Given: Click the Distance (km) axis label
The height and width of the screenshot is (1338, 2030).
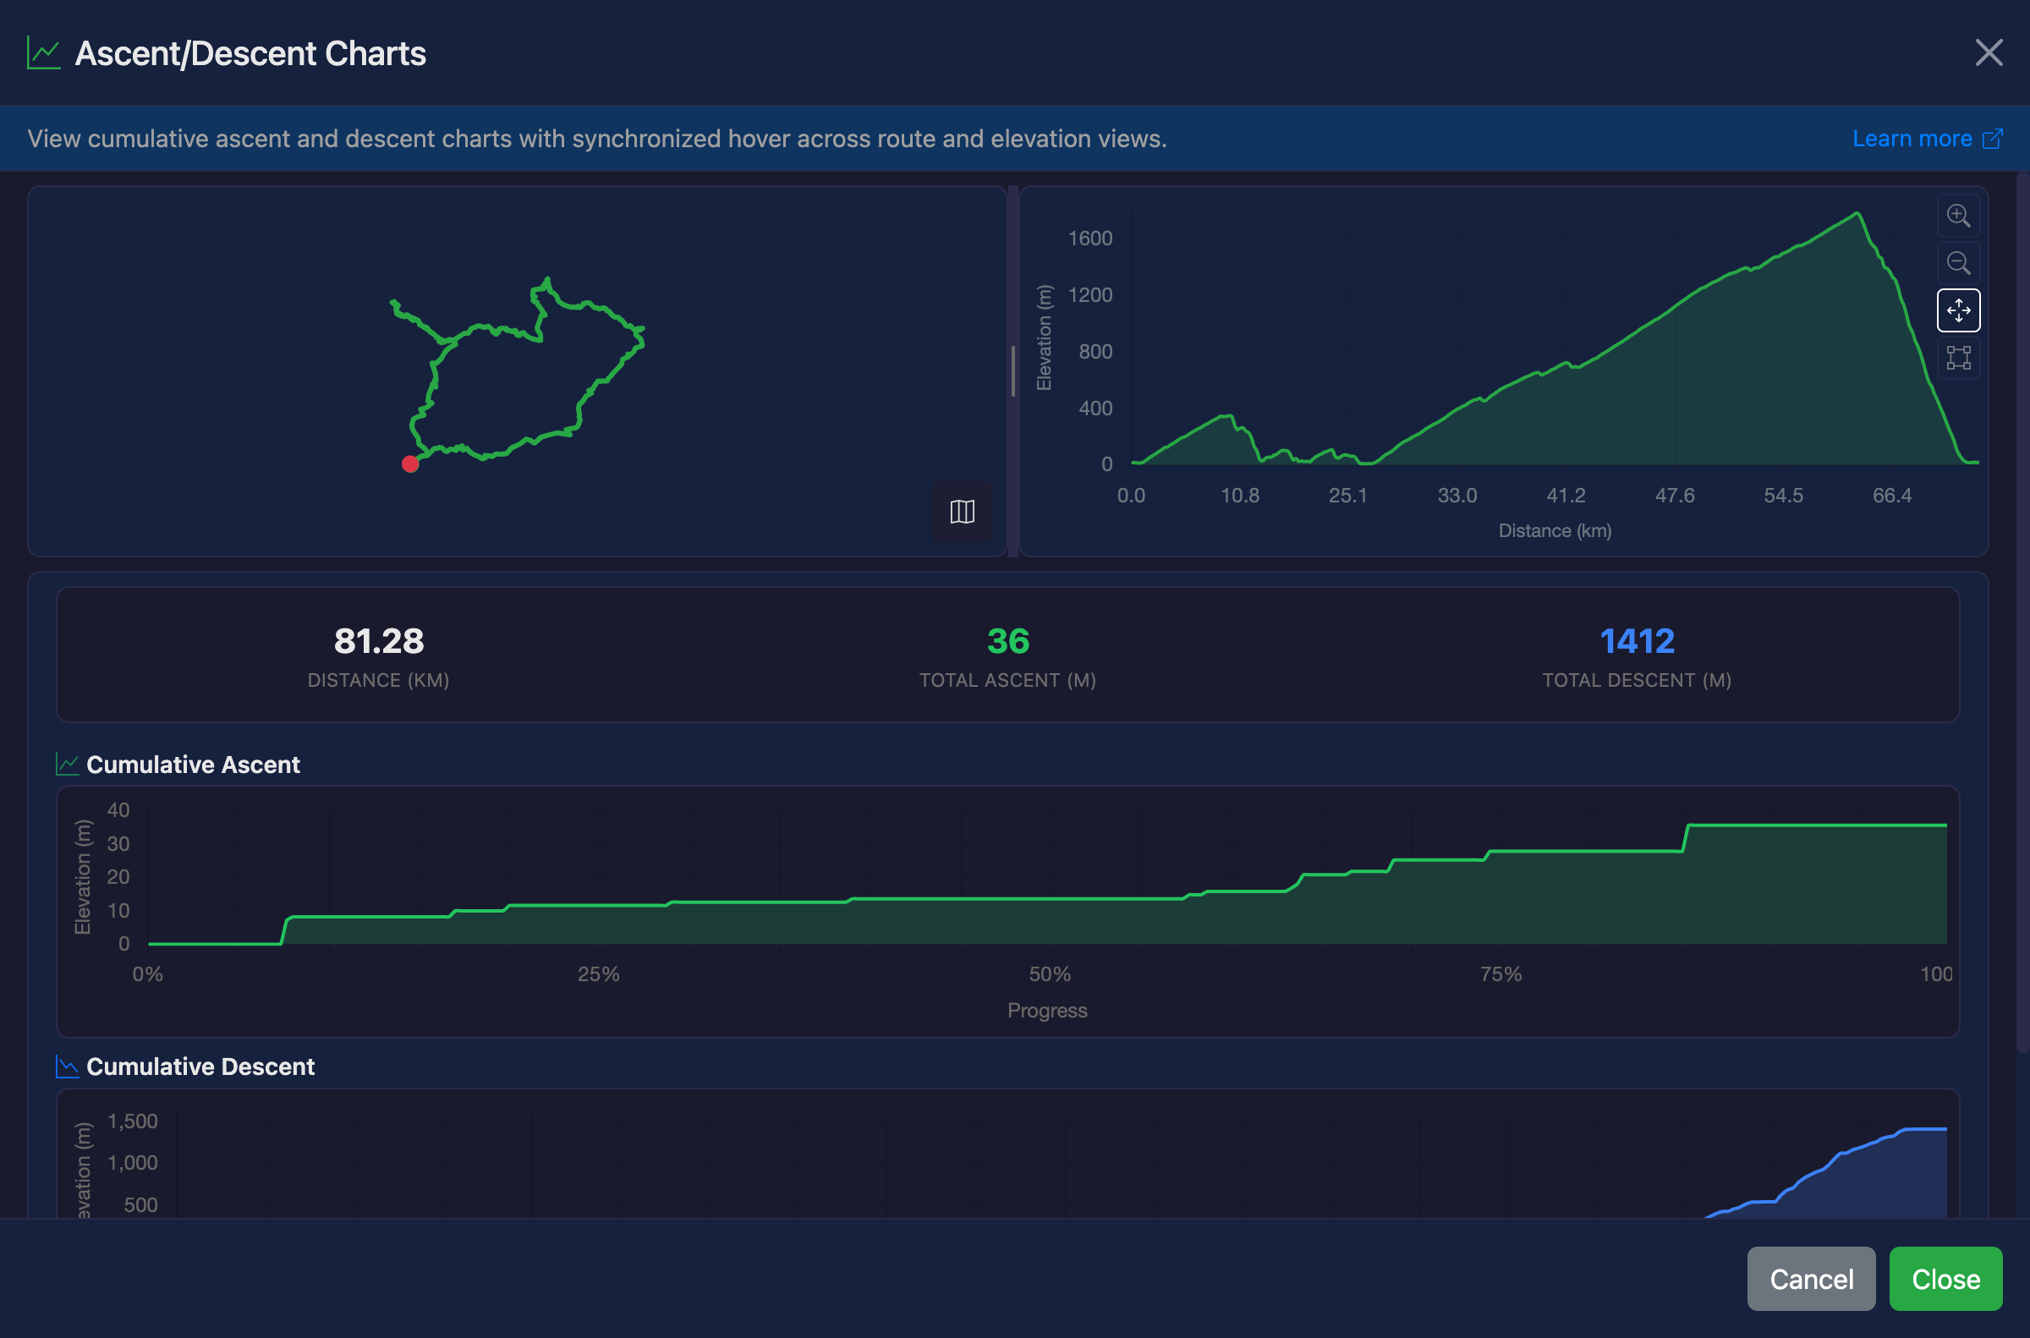Looking at the screenshot, I should [1555, 531].
